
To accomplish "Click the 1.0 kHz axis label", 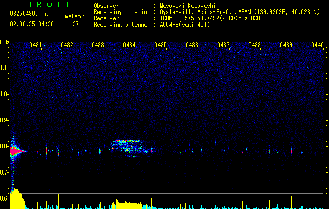I will pos(5,94).
